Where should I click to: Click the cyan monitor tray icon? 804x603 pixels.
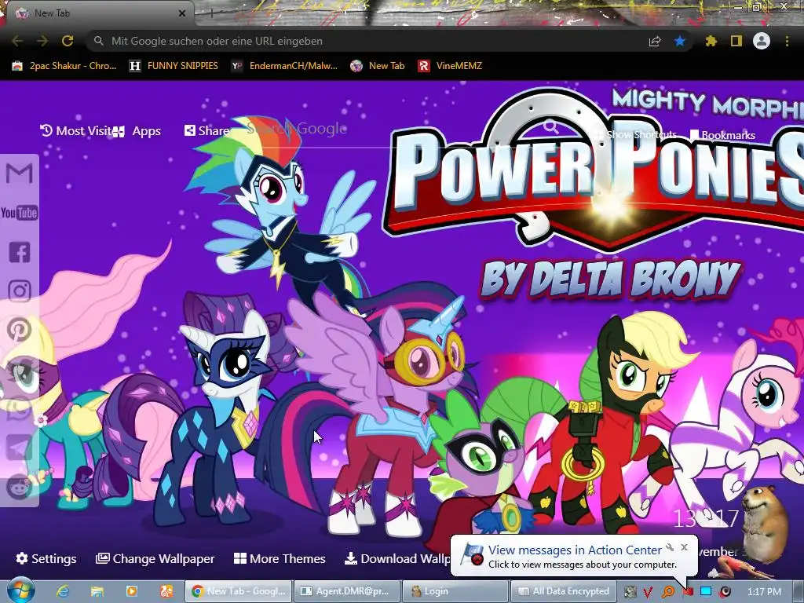tap(706, 592)
